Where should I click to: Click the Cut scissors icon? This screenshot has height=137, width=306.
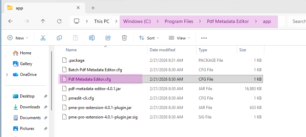(x=43, y=38)
